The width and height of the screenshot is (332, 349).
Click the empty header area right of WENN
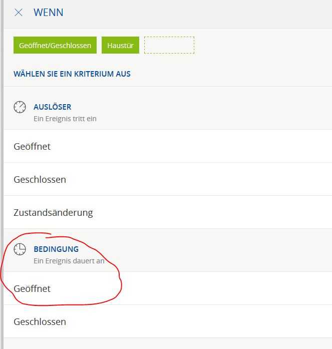pyautogui.click(x=200, y=13)
